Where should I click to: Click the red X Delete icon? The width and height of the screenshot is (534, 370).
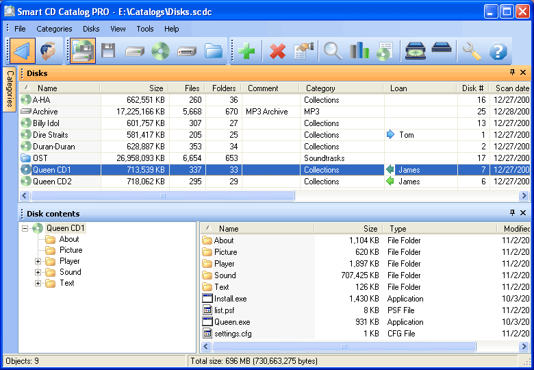coord(277,51)
